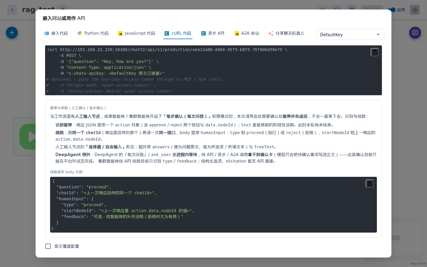Click the 续跑请求 body 示例 label
Image resolution: width=427 pixels, height=267 pixels.
(66, 172)
